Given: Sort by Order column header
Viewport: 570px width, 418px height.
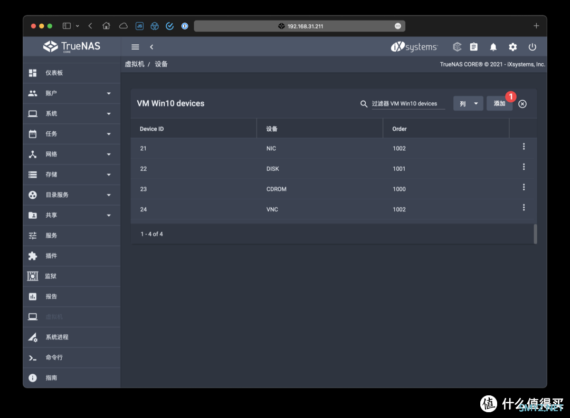Looking at the screenshot, I should point(400,129).
